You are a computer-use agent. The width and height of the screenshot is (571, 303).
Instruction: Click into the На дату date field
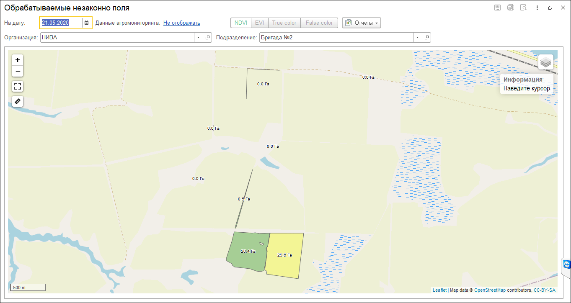click(61, 23)
